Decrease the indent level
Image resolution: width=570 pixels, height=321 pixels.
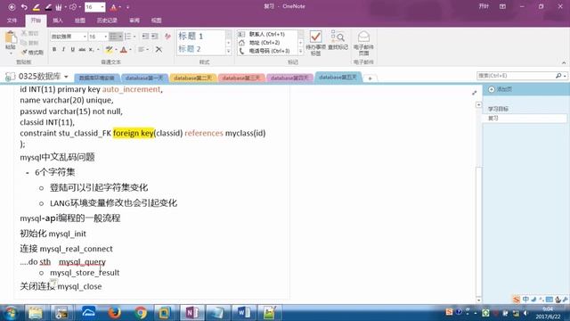tap(145, 36)
